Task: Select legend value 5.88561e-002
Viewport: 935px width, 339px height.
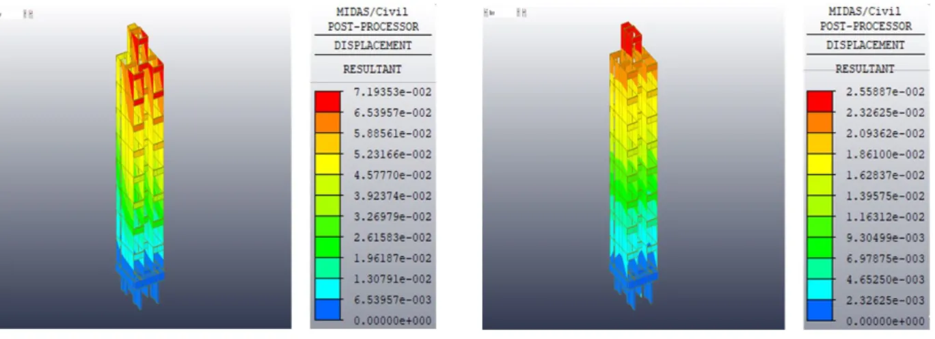Action: click(x=391, y=133)
